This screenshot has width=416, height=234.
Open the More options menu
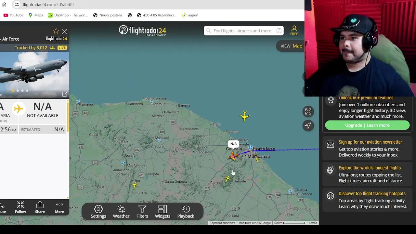(x=59, y=207)
